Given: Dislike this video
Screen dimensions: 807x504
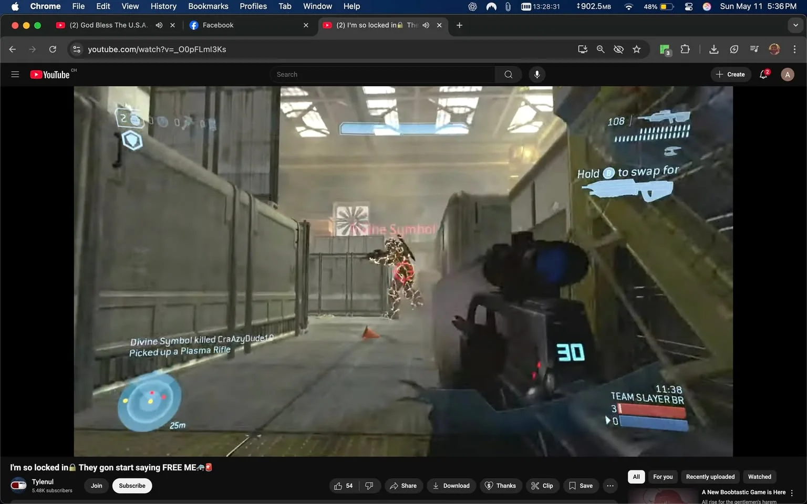Looking at the screenshot, I should [x=369, y=486].
